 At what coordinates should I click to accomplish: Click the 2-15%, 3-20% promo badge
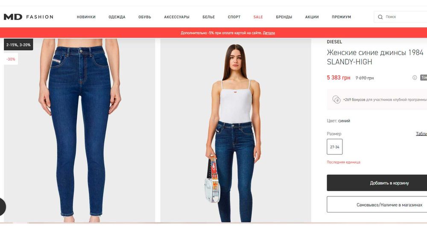point(18,45)
